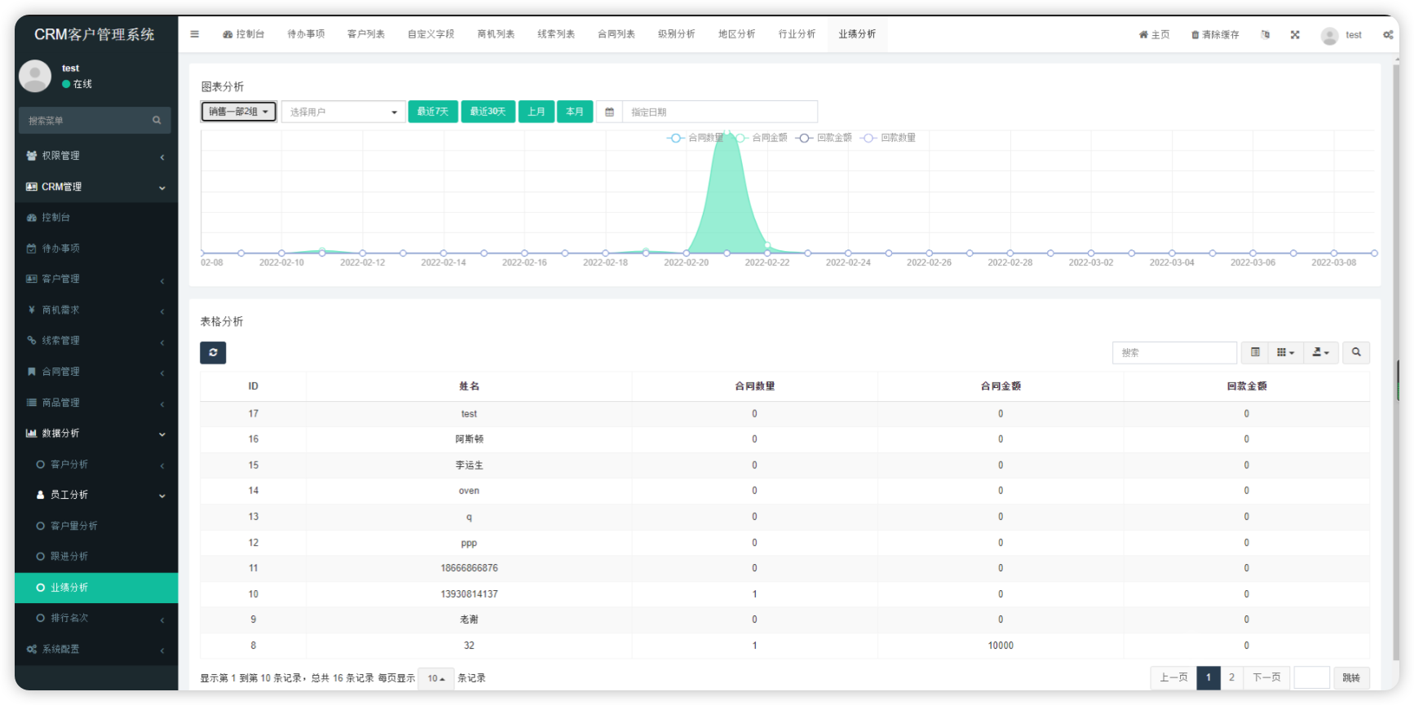Viewport: 1414px width, 705px height.
Task: Click the table search magnifier button
Action: pyautogui.click(x=1356, y=353)
